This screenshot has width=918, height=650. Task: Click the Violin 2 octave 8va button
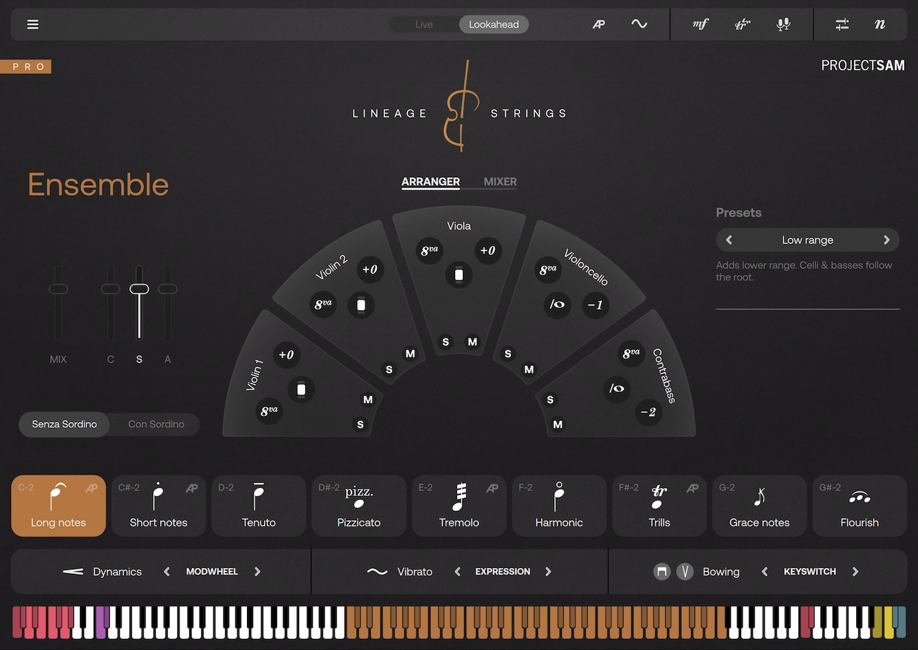[x=323, y=304]
